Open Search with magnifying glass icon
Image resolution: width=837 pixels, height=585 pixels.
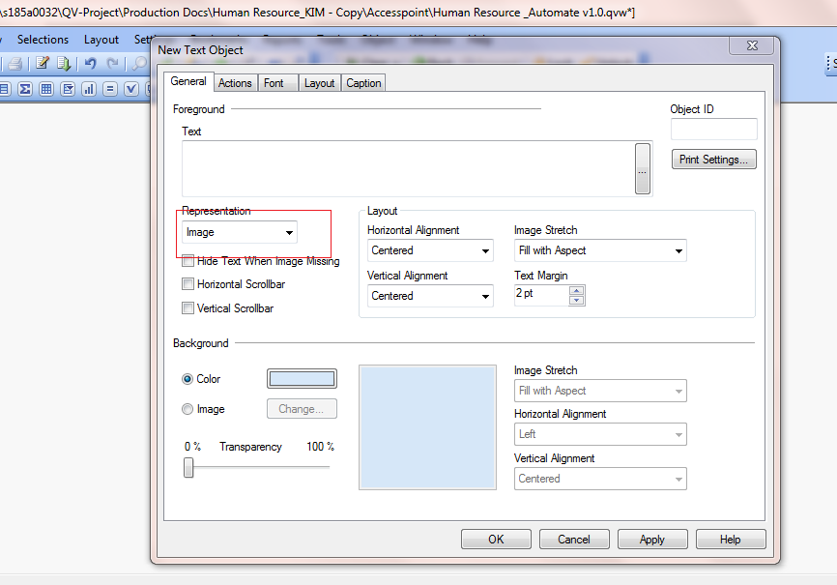click(x=139, y=64)
